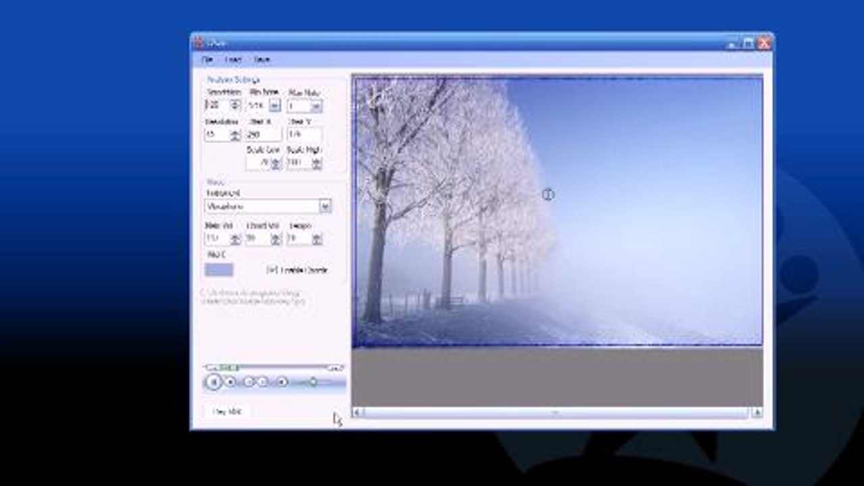Mute audio with the player's speaker button
The height and width of the screenshot is (486, 864).
(x=282, y=382)
